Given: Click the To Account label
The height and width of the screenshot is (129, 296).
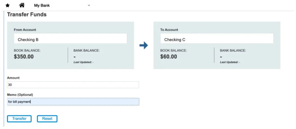Looking at the screenshot, I should [x=169, y=30].
